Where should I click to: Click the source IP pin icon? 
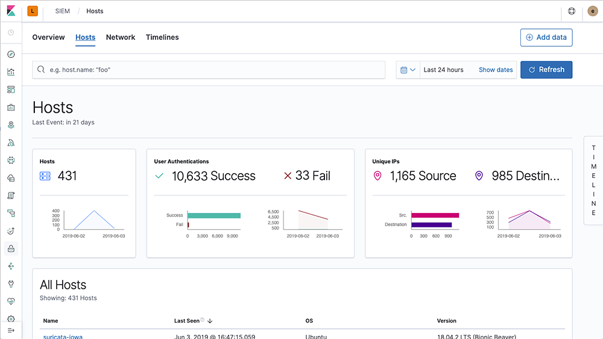tap(377, 176)
